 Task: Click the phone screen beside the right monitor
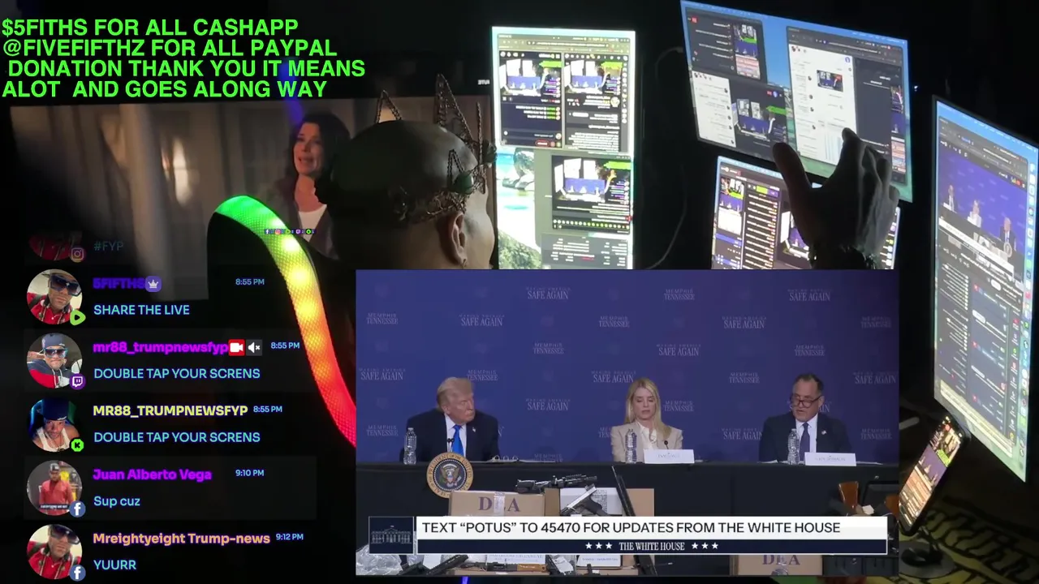click(x=929, y=474)
